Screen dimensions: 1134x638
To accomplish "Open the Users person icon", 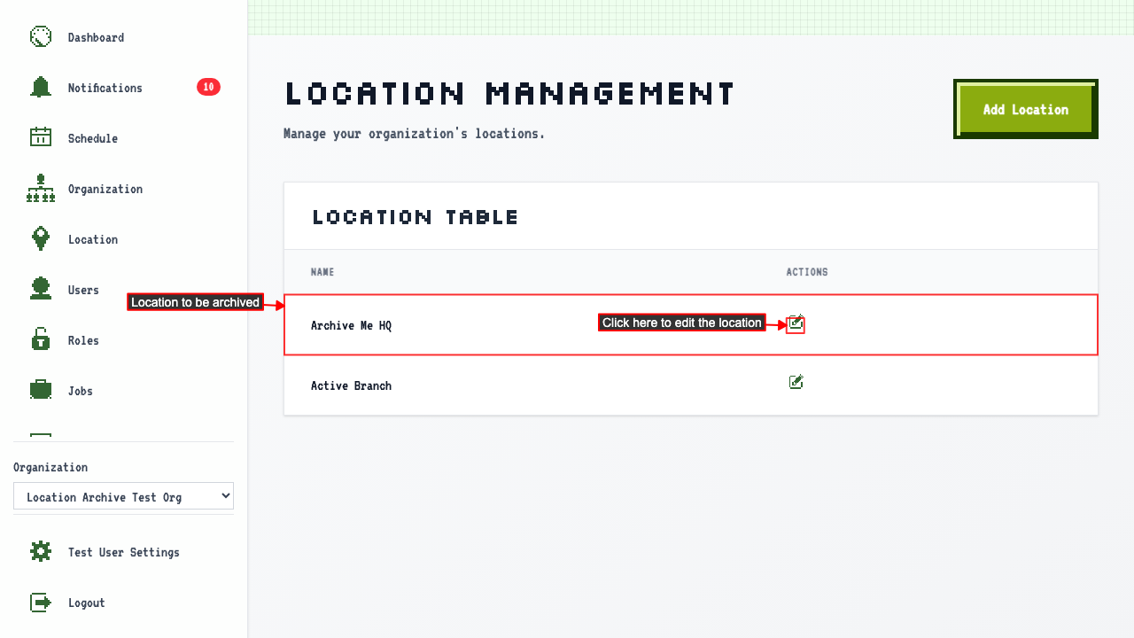I will tap(41, 290).
